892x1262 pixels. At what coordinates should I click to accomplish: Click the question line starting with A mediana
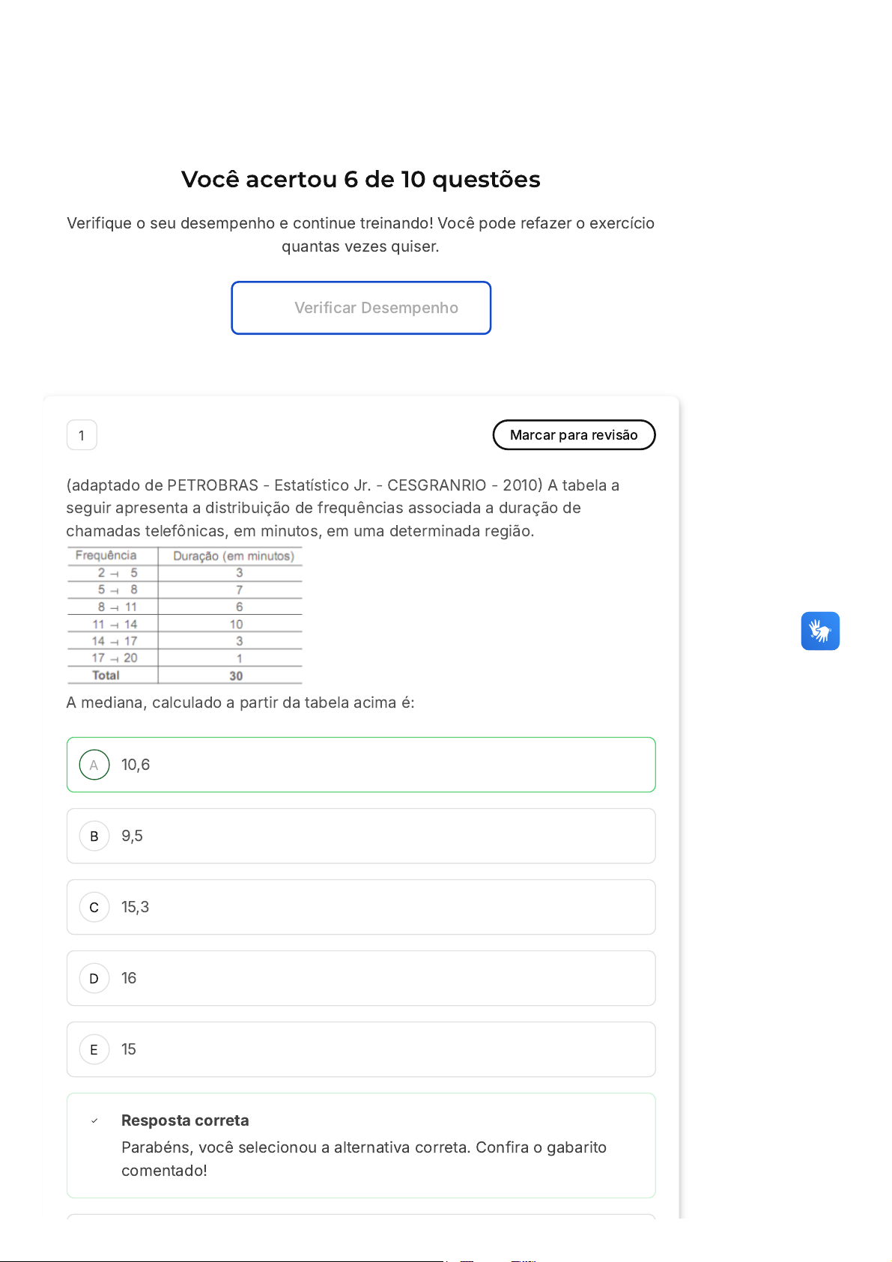240,703
